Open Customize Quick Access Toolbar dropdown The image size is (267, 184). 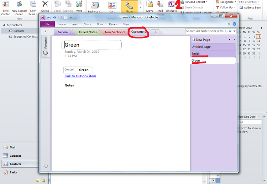tap(71, 18)
